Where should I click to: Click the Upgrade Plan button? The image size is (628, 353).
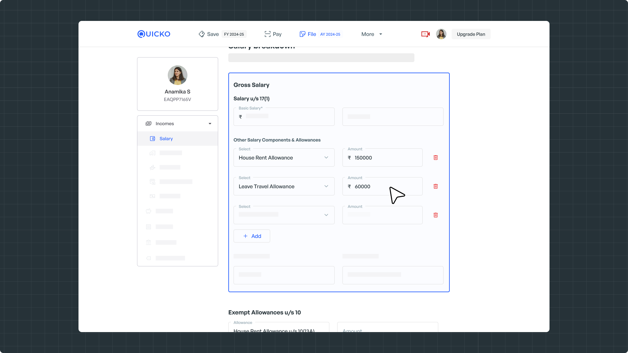471,34
